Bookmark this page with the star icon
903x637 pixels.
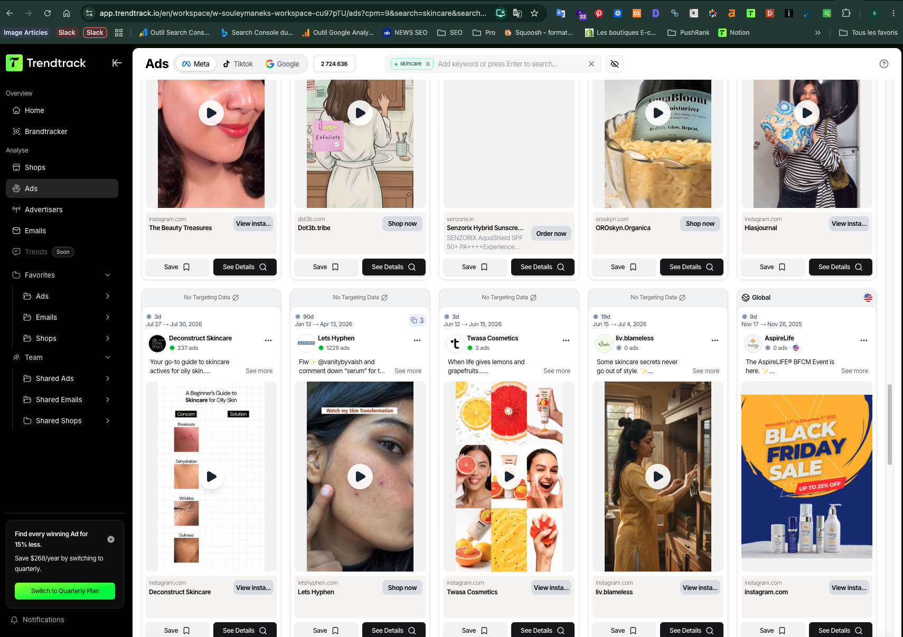click(534, 13)
